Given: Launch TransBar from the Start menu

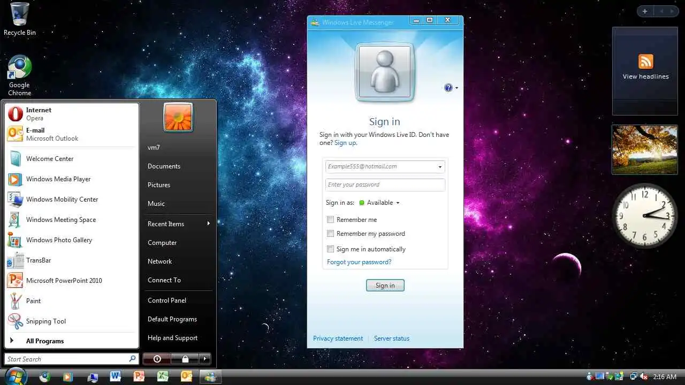Looking at the screenshot, I should (x=71, y=260).
